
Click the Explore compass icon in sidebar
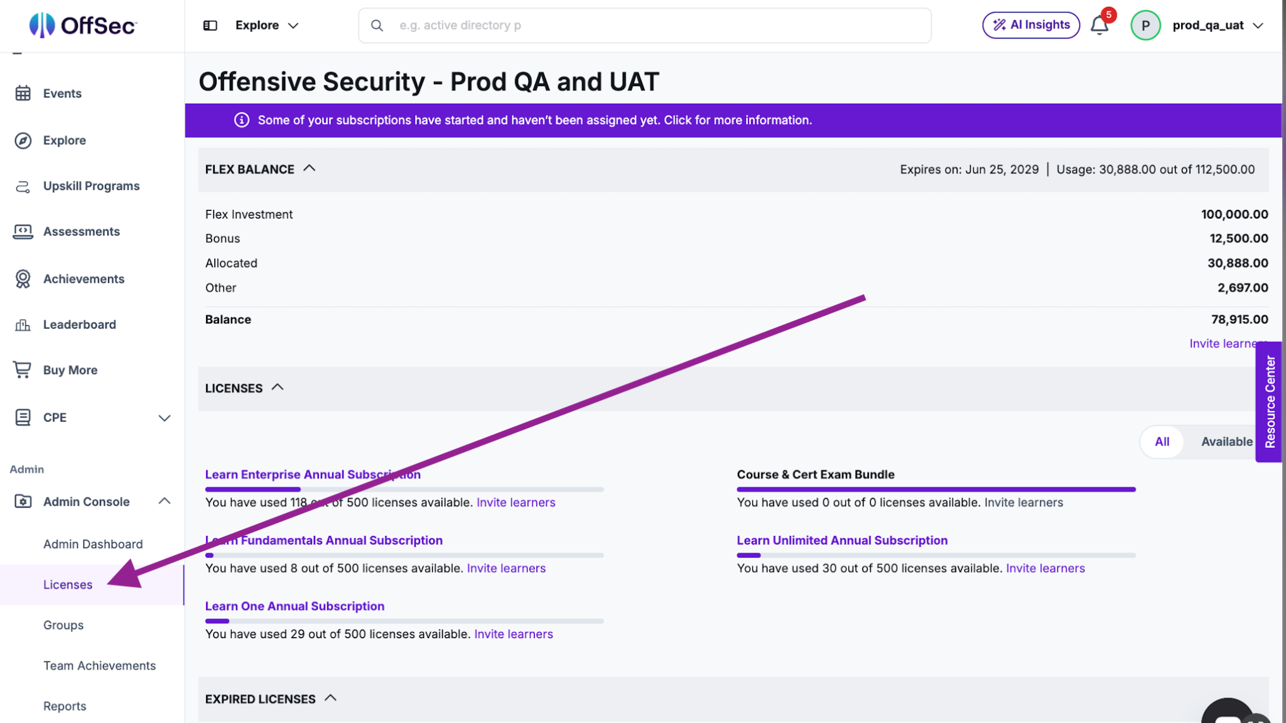pos(23,140)
